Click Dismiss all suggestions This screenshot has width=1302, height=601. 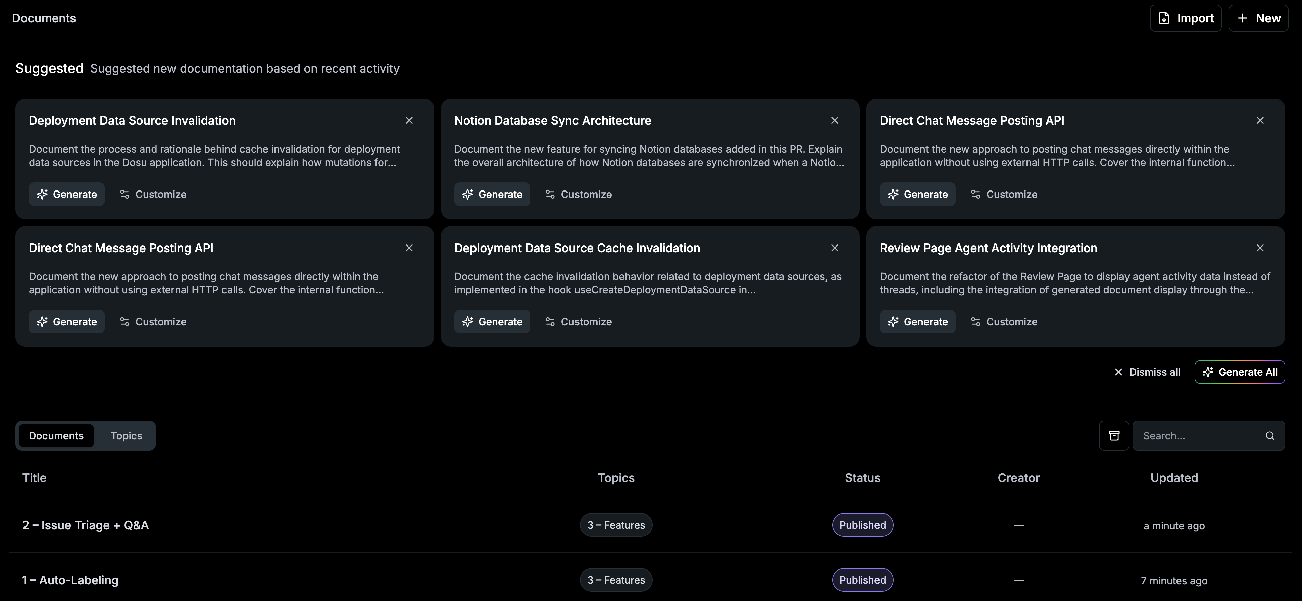[x=1147, y=372]
